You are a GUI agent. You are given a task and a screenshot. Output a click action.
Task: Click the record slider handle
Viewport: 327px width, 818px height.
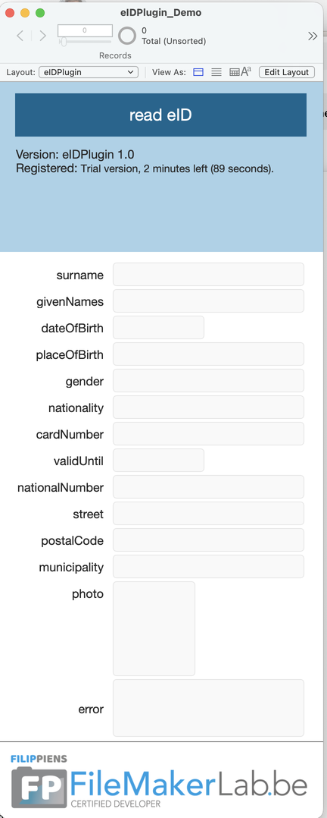click(64, 42)
